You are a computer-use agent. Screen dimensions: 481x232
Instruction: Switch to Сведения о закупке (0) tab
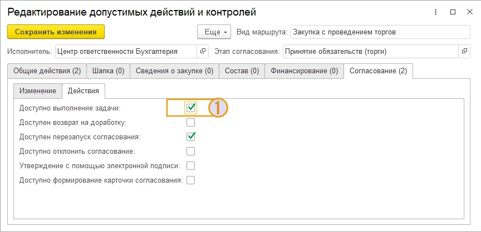click(175, 71)
